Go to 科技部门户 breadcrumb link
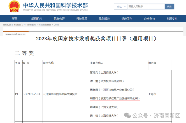Screen dimensions: 186x123 (x=19, y=25)
